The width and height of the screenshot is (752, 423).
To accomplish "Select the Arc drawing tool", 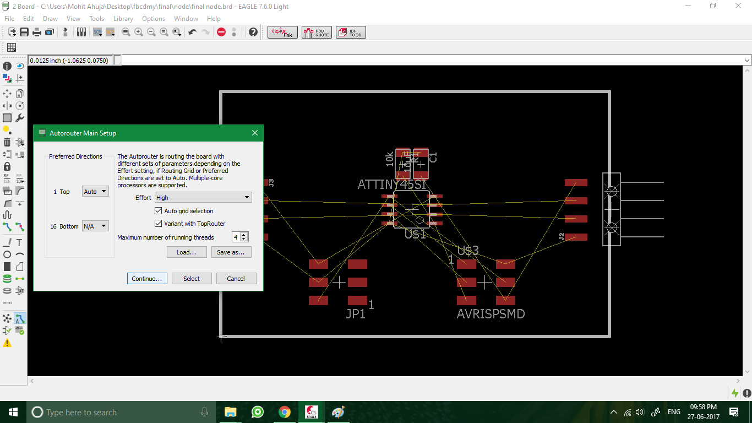I will (20, 254).
